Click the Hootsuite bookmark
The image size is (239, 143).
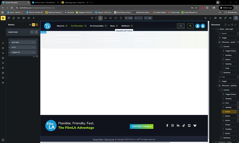pos(69,12)
